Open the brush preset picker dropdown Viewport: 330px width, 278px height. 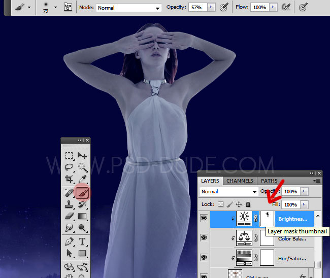click(55, 8)
